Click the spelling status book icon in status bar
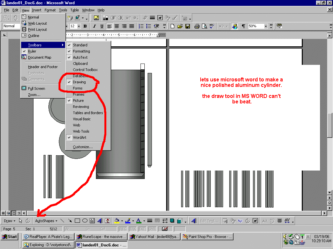 tap(165, 229)
